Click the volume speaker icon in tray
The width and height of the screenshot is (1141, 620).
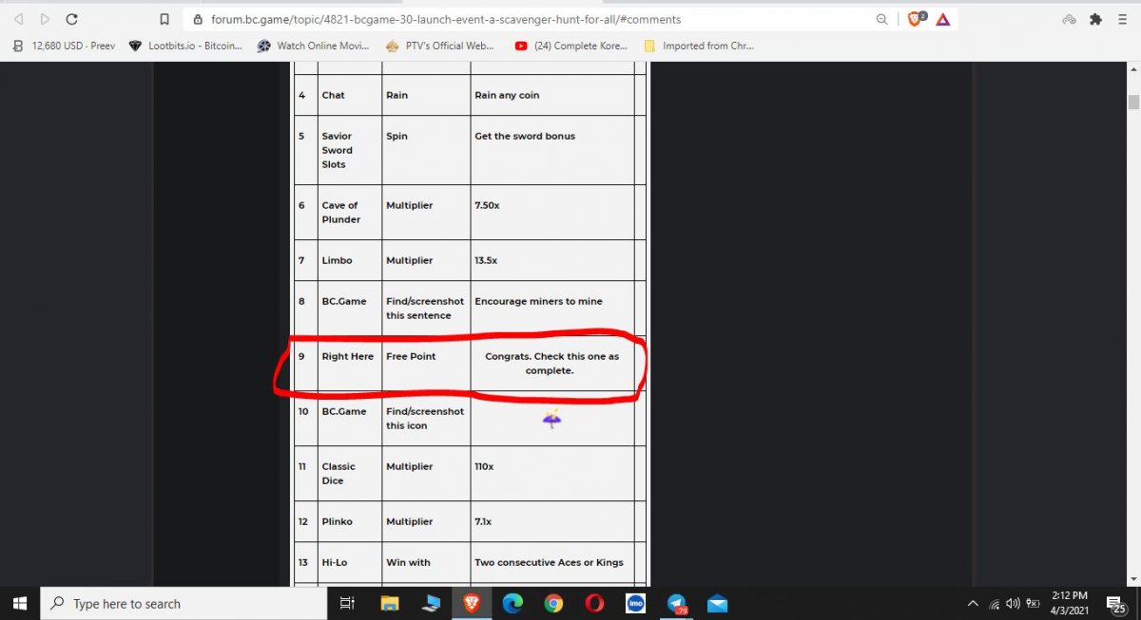(1013, 604)
